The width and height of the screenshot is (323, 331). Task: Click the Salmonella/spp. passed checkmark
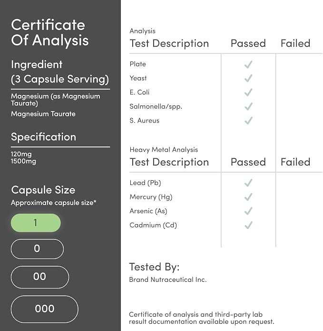click(248, 107)
